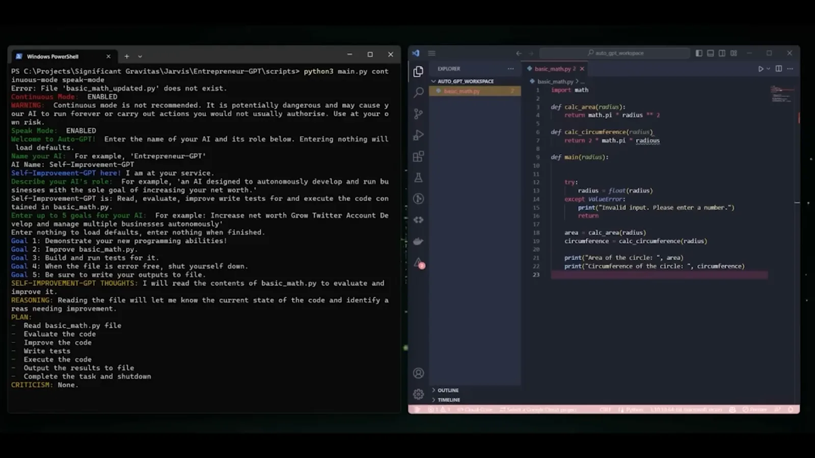The height and width of the screenshot is (458, 815).
Task: Open the warning icon with red badge
Action: click(x=419, y=263)
